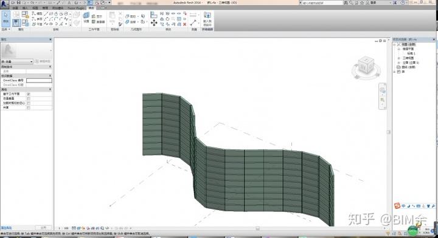Open the family type selector dropdown
438x238 pixels.
coord(17,61)
